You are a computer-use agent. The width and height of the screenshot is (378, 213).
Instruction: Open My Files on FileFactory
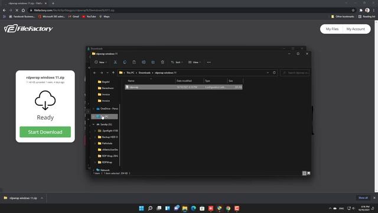click(x=332, y=29)
